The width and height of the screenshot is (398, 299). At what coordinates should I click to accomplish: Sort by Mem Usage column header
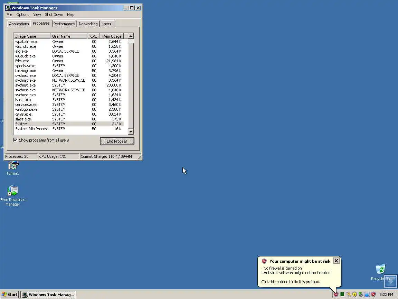(112, 36)
